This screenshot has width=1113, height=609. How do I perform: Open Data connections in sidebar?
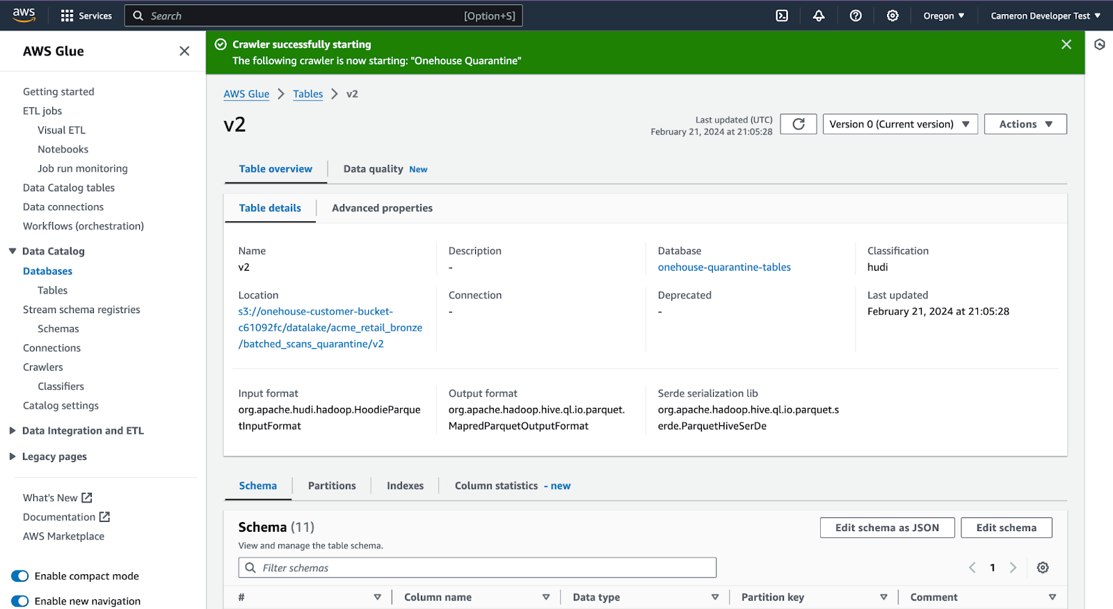click(63, 207)
